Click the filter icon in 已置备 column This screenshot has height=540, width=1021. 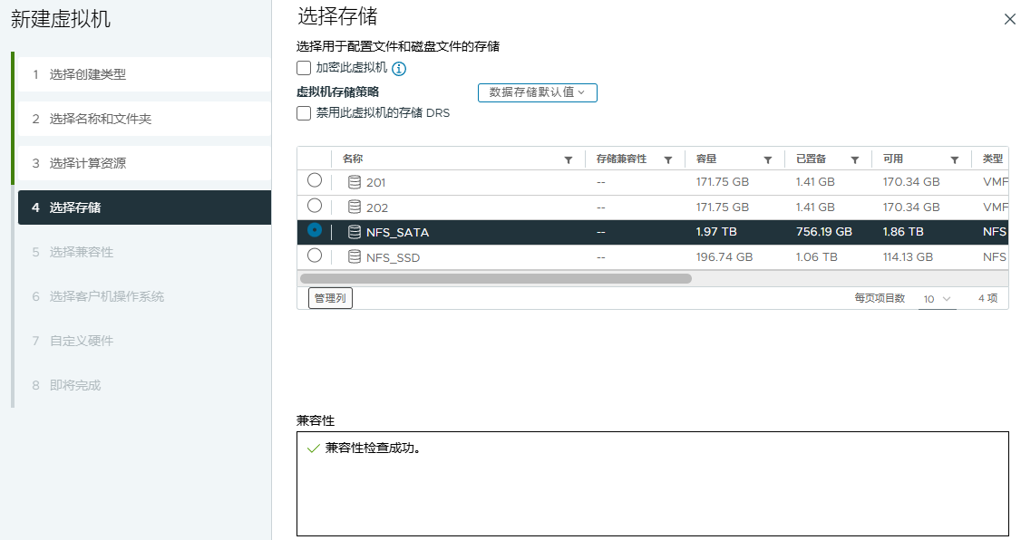854,159
